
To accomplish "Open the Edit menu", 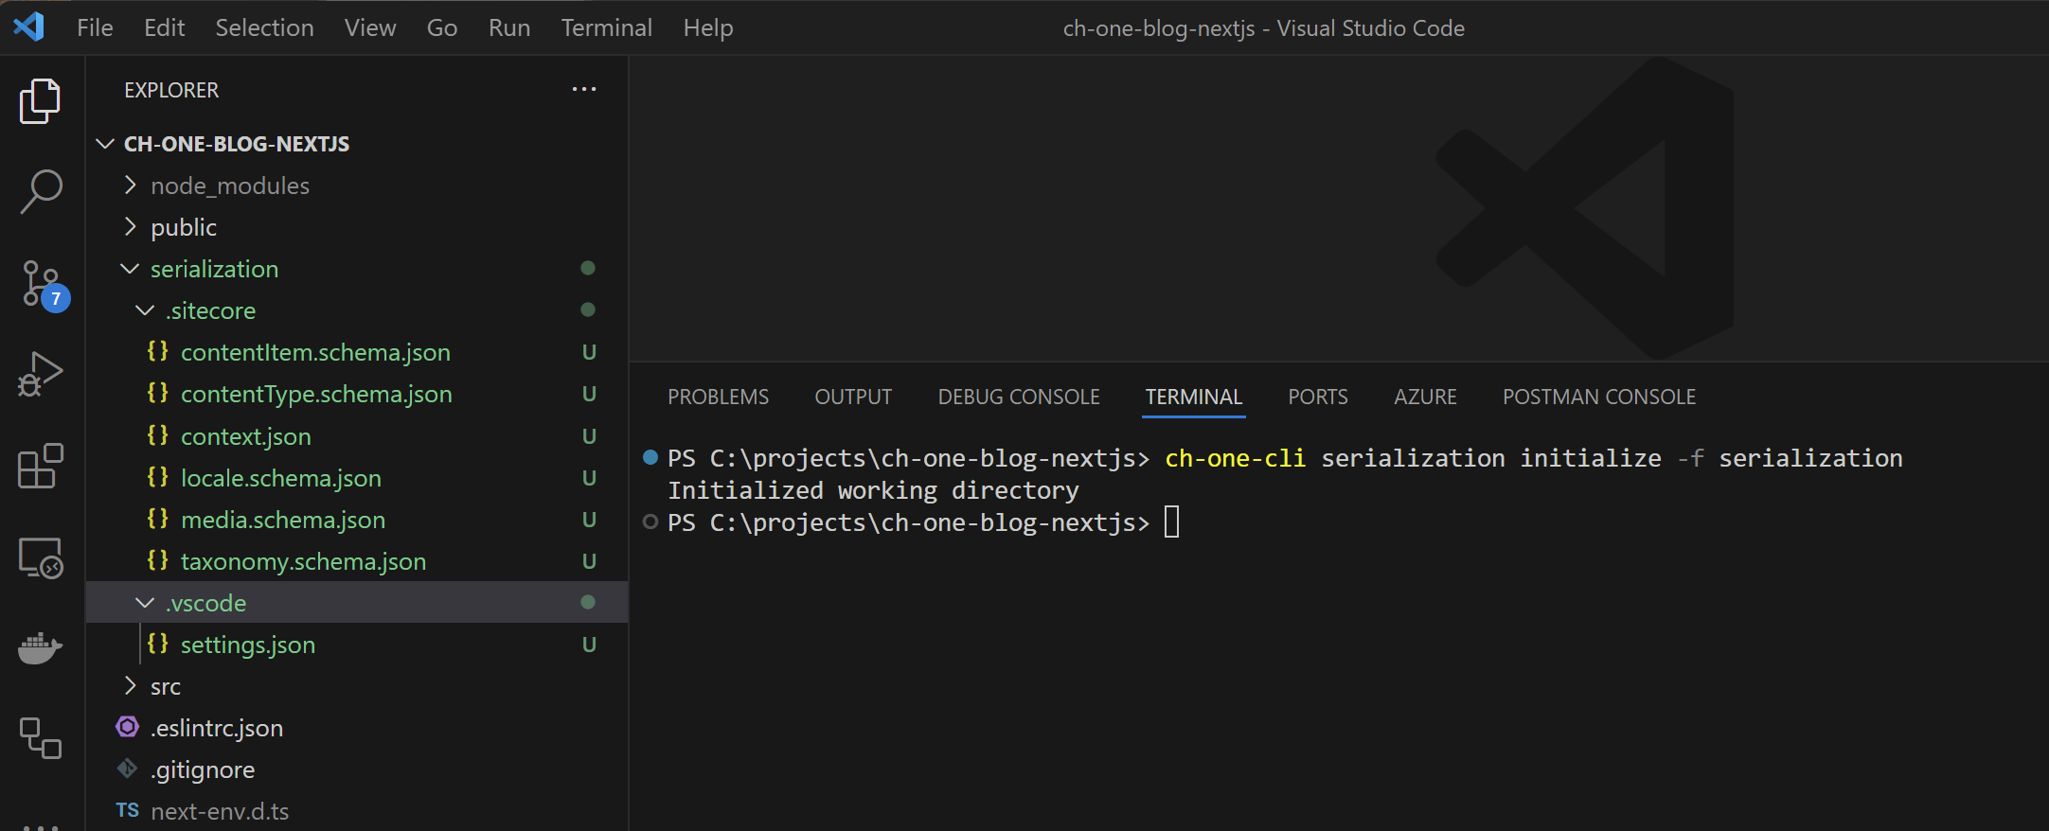I will [164, 27].
